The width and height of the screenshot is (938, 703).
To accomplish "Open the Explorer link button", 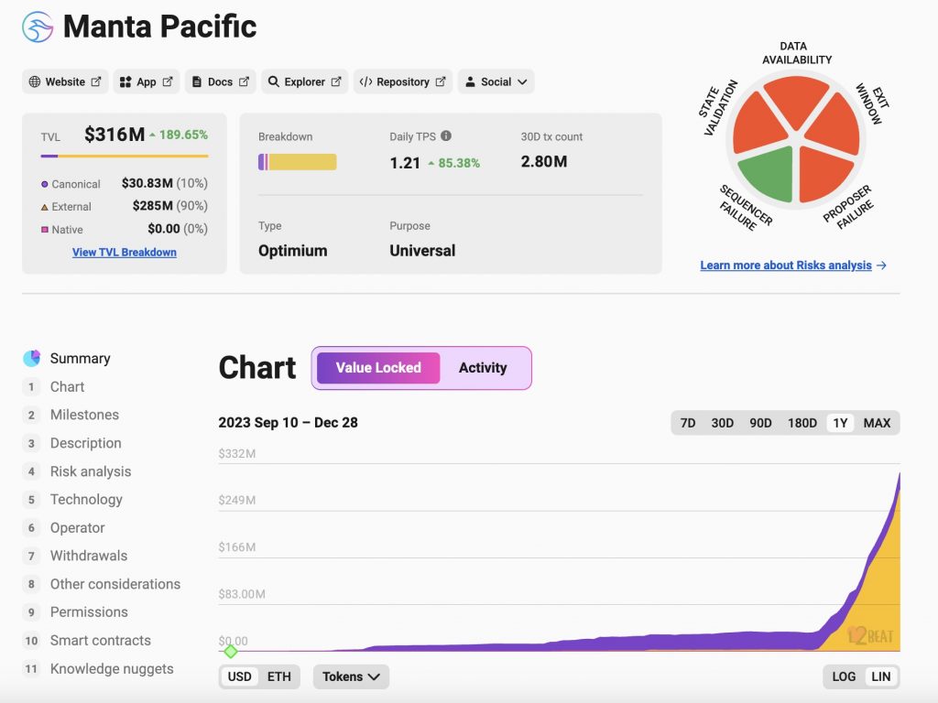I will tap(304, 81).
